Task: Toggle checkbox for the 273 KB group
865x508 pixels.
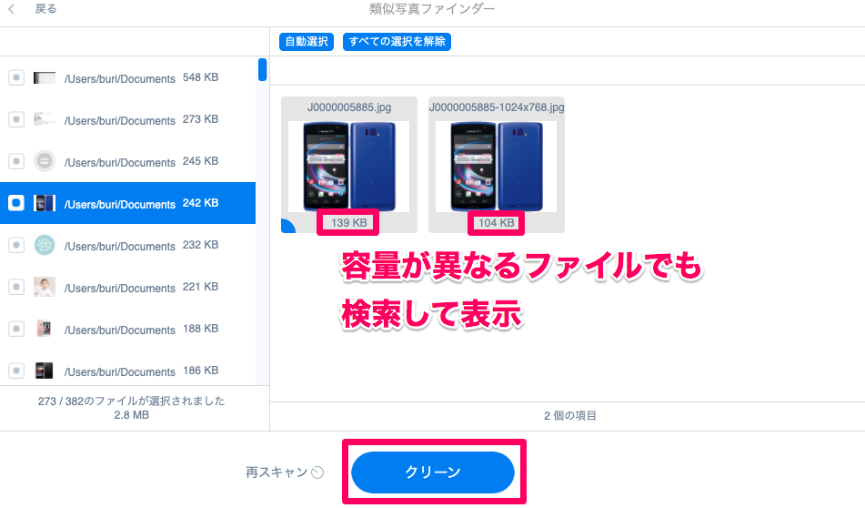Action: point(16,119)
